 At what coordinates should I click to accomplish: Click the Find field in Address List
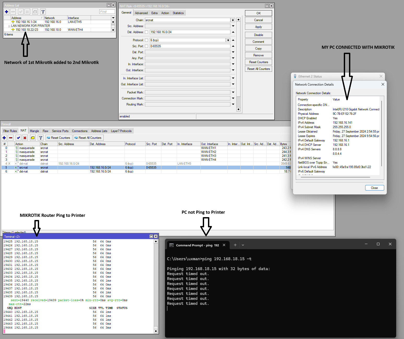pyautogui.click(x=107, y=12)
